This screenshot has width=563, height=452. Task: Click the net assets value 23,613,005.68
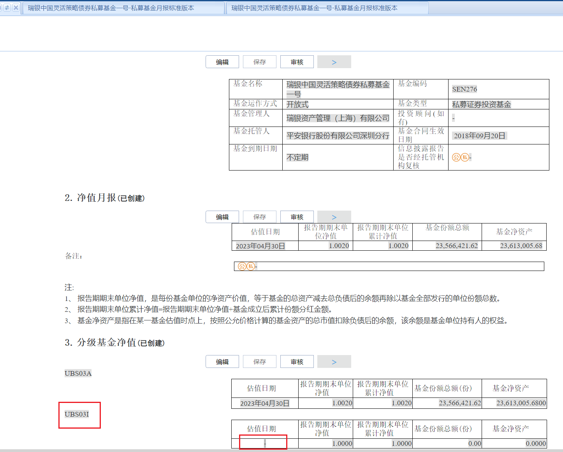click(x=521, y=246)
